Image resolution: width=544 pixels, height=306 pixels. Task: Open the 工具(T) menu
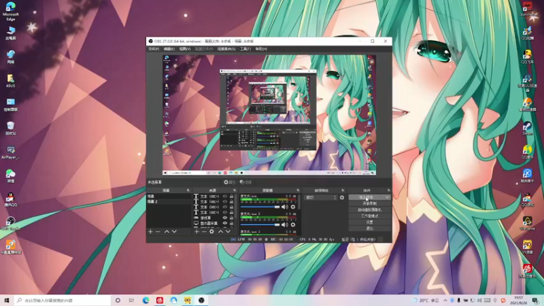coord(245,49)
